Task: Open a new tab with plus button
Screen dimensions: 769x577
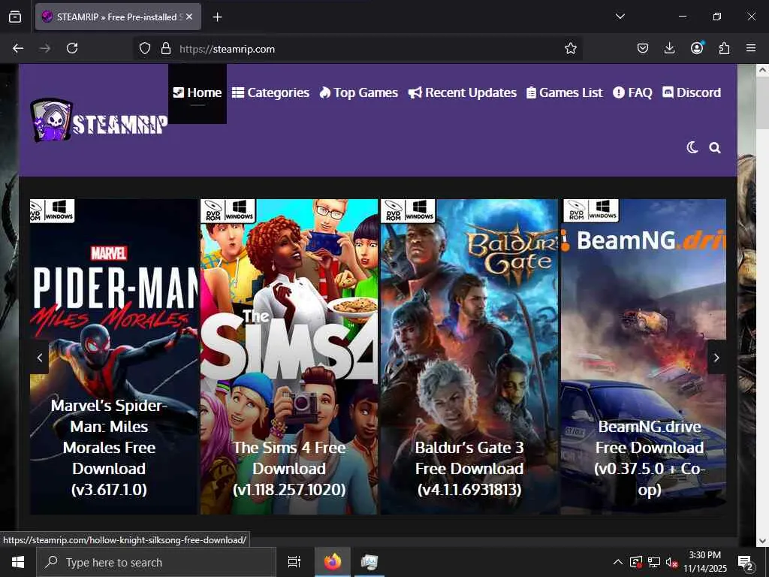Action: [x=217, y=17]
